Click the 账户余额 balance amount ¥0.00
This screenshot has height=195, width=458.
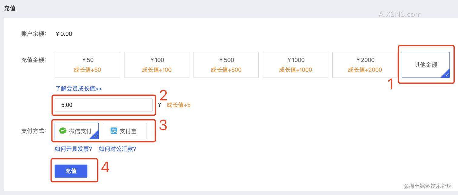pyautogui.click(x=64, y=34)
